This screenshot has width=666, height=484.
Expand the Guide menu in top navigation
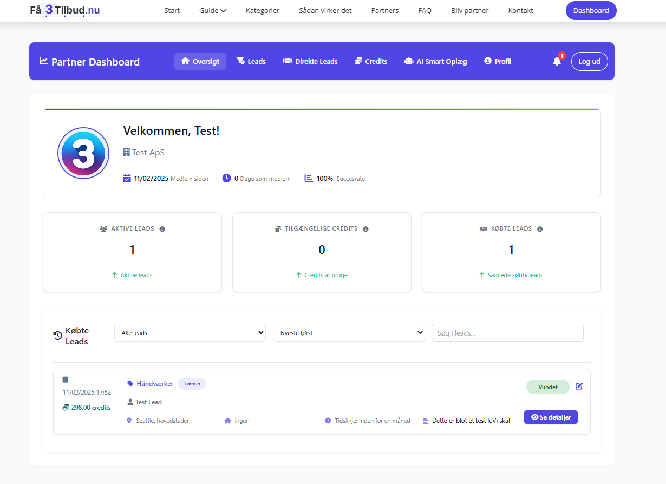(212, 11)
